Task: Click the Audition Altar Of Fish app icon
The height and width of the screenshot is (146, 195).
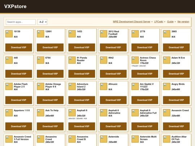Action: point(166,139)
